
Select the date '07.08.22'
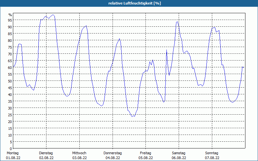pyautogui.click(x=212, y=158)
